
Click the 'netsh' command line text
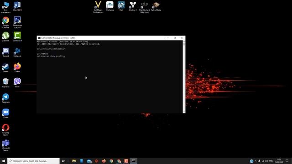click(x=42, y=54)
